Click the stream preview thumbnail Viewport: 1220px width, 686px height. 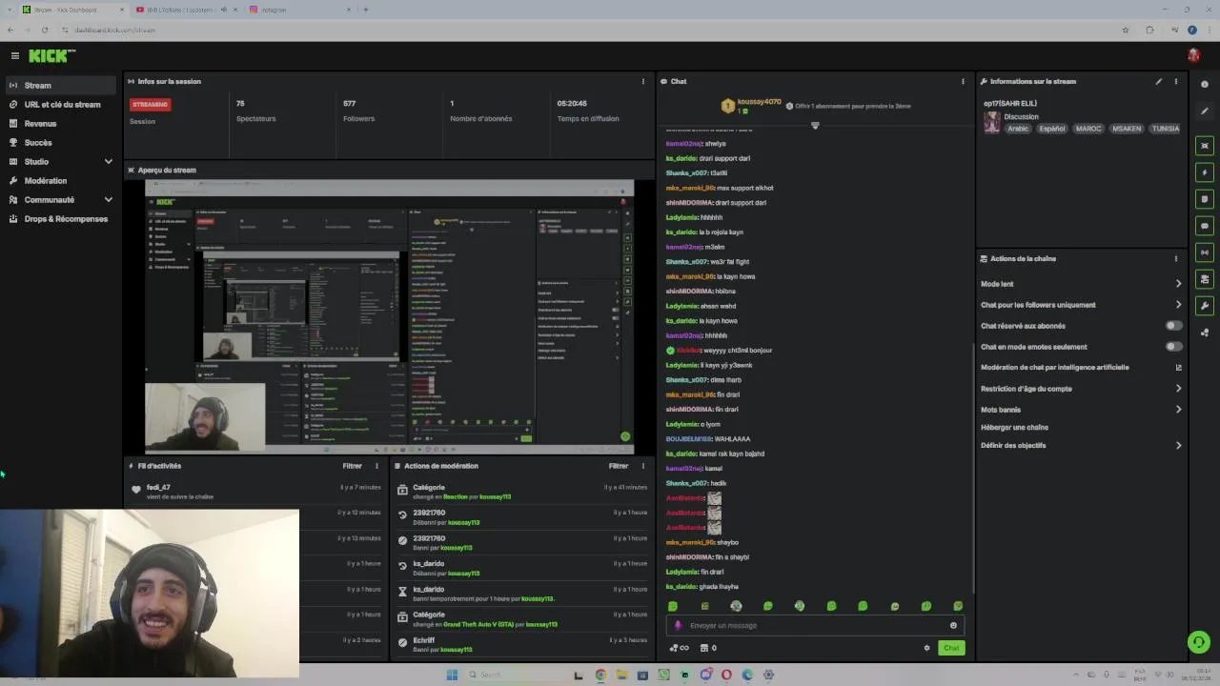389,314
